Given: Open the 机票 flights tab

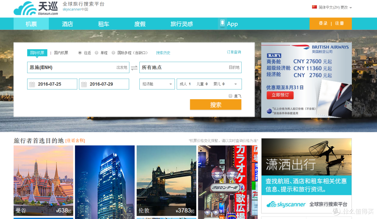Looking at the screenshot, I should (31, 24).
